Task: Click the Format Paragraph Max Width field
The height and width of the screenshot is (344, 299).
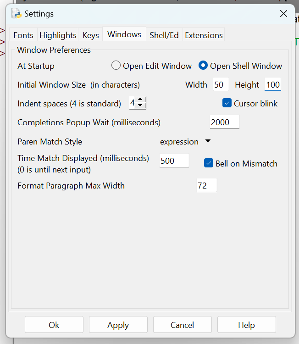Action: point(206,186)
